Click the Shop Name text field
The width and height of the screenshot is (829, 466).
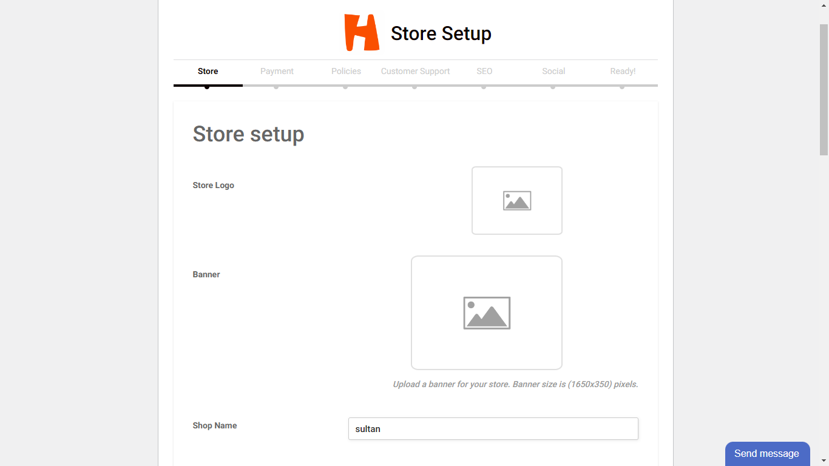[493, 429]
